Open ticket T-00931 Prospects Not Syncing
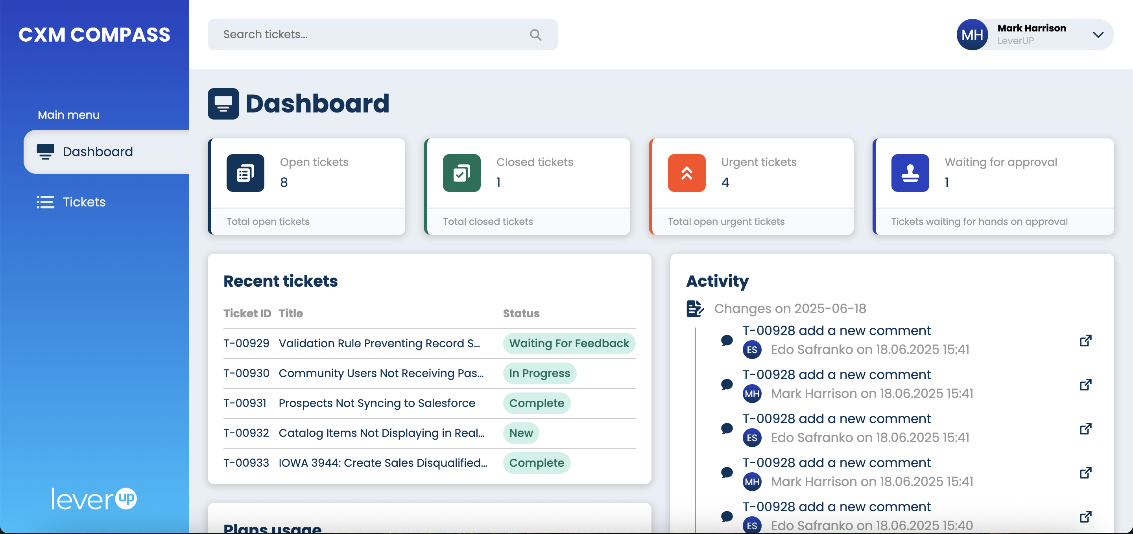Image resolution: width=1133 pixels, height=534 pixels. click(x=376, y=403)
